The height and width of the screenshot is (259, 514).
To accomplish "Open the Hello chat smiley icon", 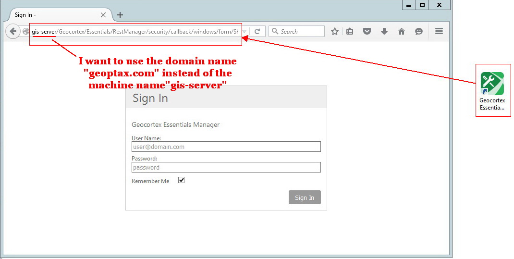I will click(418, 31).
